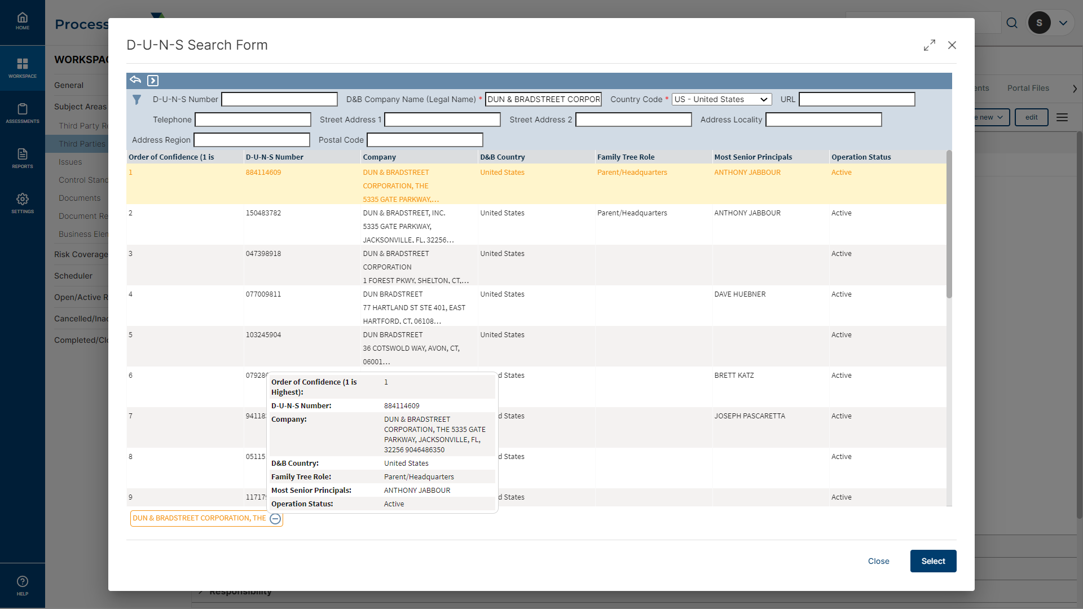The image size is (1083, 609).
Task: Remove DUN & BRADSTREET CORPORATION selection chip
Action: [x=275, y=519]
